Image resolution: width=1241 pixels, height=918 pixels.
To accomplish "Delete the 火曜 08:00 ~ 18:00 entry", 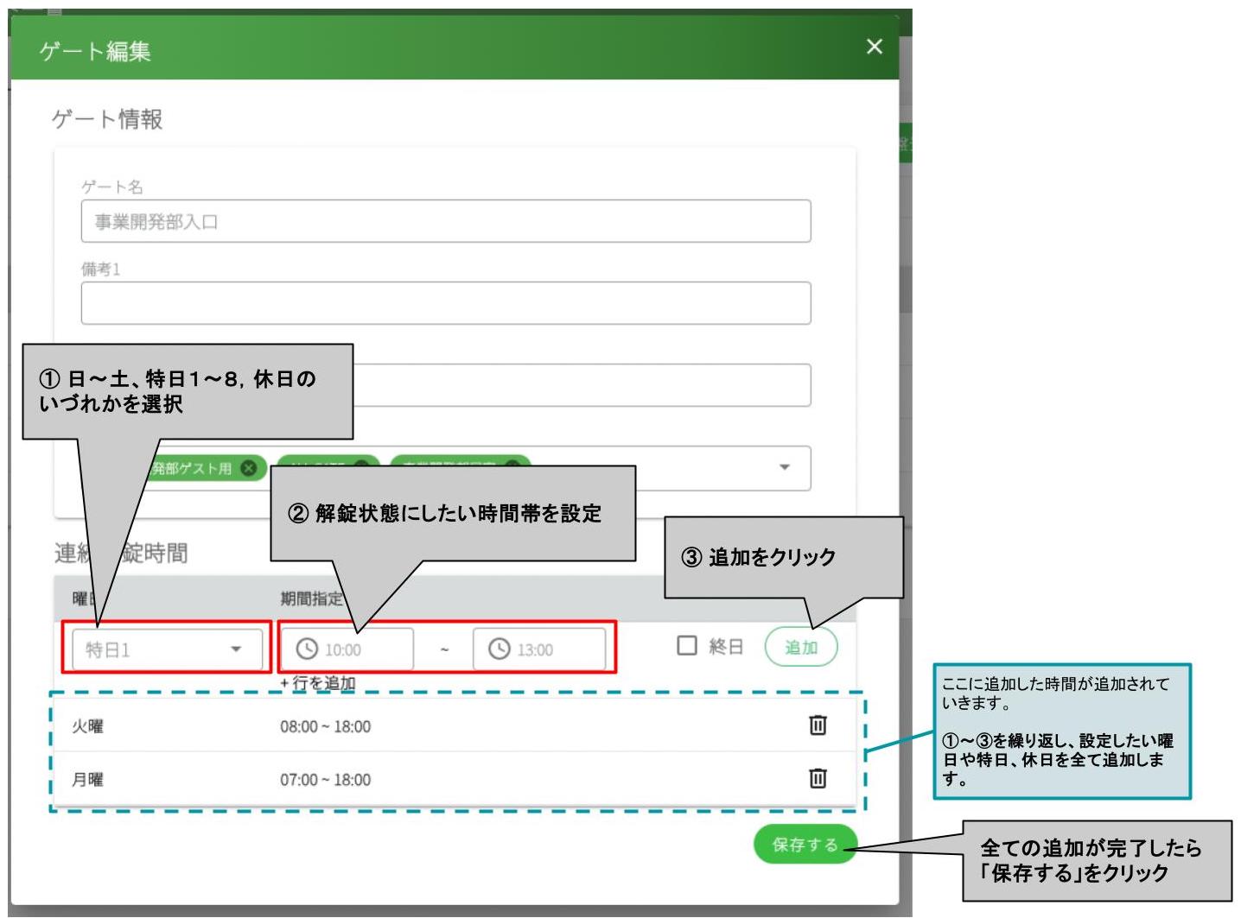I will [x=818, y=725].
